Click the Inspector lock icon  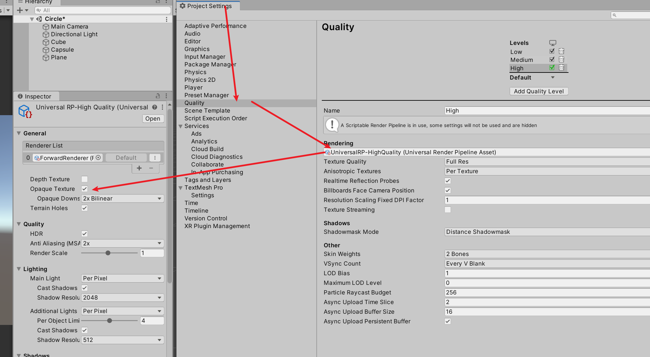158,96
